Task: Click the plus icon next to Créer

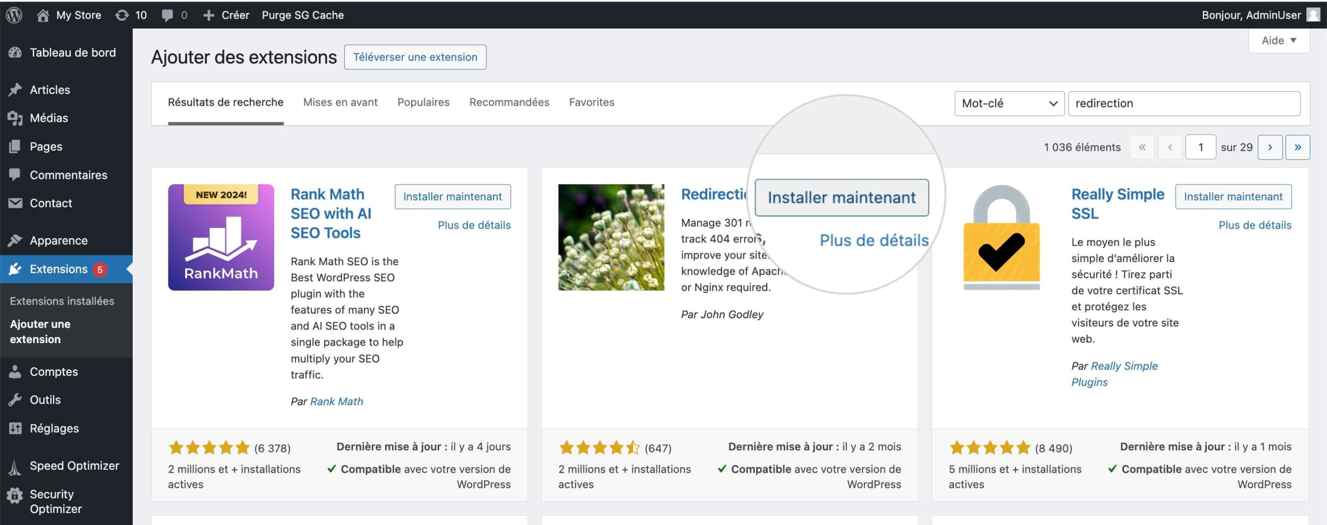Action: [208, 15]
